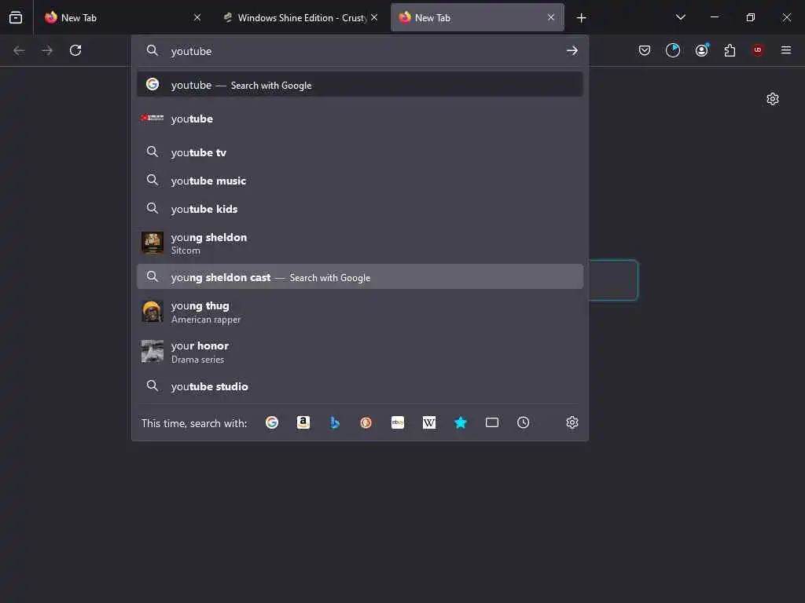
Task: Search in open Tabs icon
Action: coord(492,422)
